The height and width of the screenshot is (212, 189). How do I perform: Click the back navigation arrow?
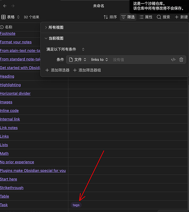(5, 6)
